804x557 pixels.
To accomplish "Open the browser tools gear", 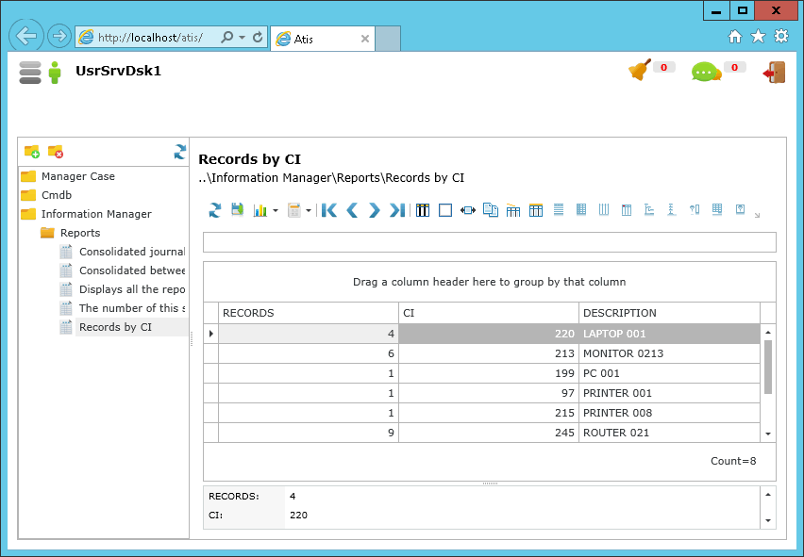I will pos(781,37).
